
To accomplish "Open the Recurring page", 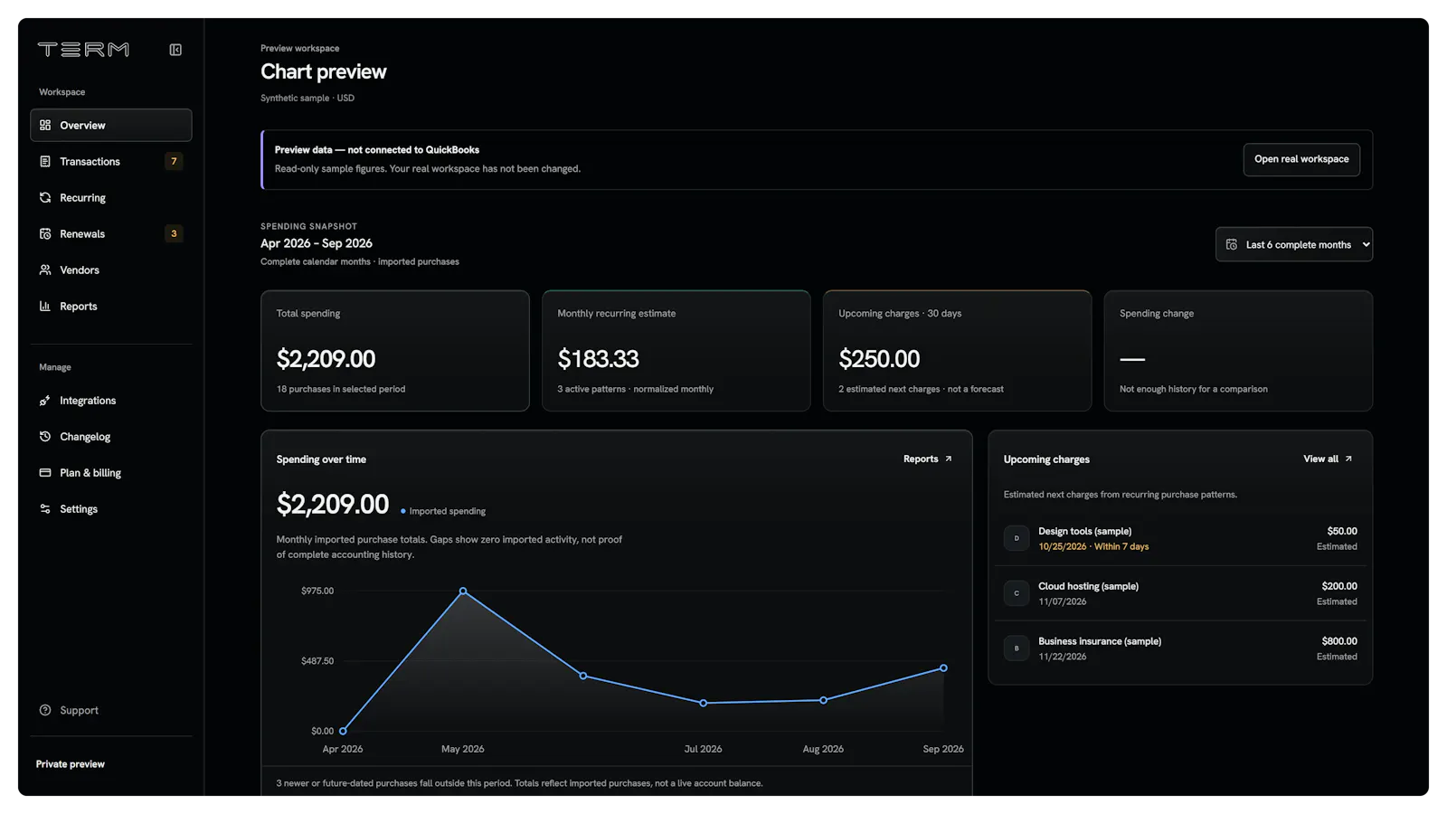I will (111, 197).
